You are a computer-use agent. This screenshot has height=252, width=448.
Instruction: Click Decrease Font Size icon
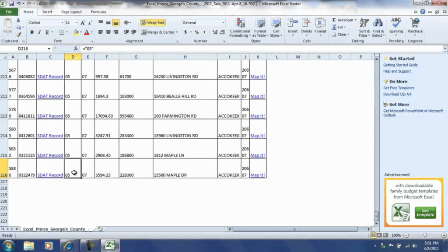click(90, 23)
